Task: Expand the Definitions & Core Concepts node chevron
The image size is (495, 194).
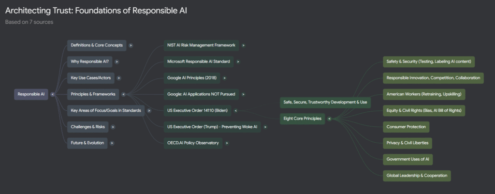Action: (131, 45)
